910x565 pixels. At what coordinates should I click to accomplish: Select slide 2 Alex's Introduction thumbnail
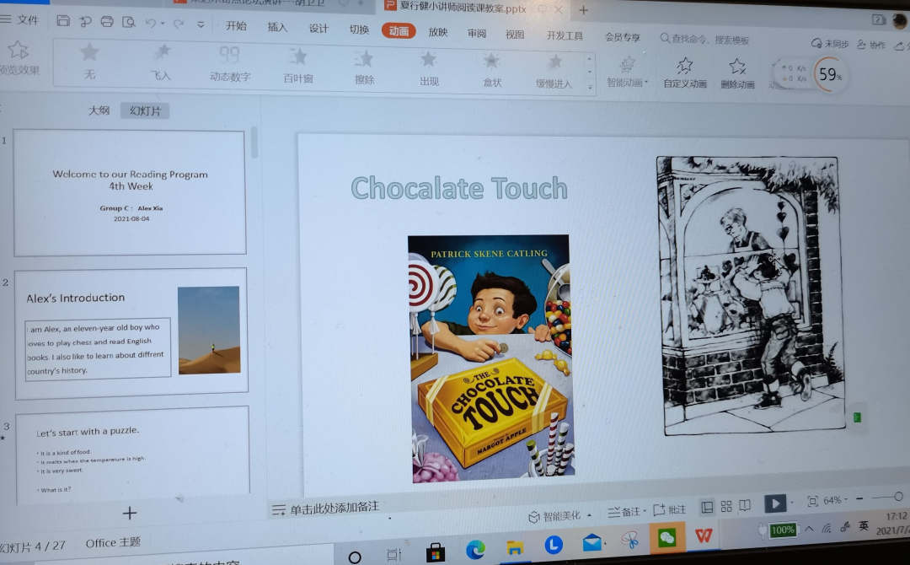131,333
